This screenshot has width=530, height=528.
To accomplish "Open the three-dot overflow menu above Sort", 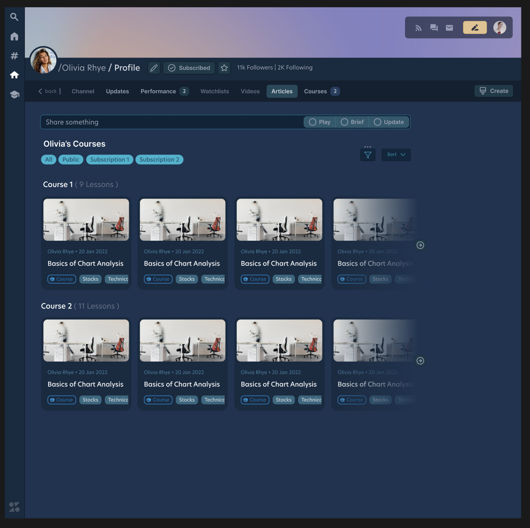I will pyautogui.click(x=368, y=146).
